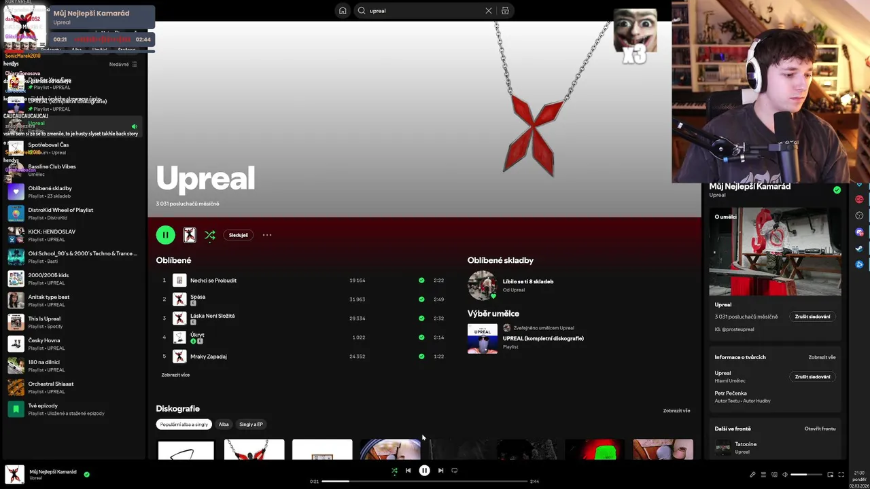Toggle the green saved checkmark in the bottom bar
The width and height of the screenshot is (870, 489).
[86, 474]
